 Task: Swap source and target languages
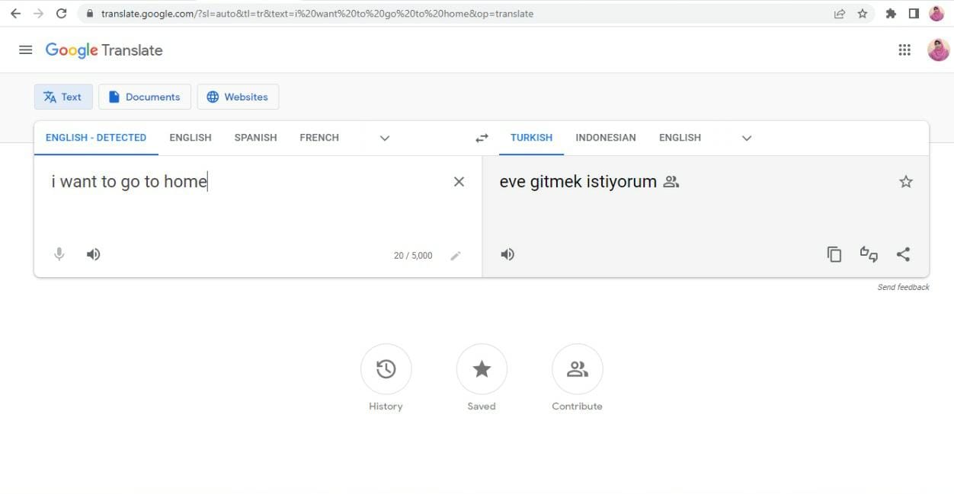click(x=482, y=138)
